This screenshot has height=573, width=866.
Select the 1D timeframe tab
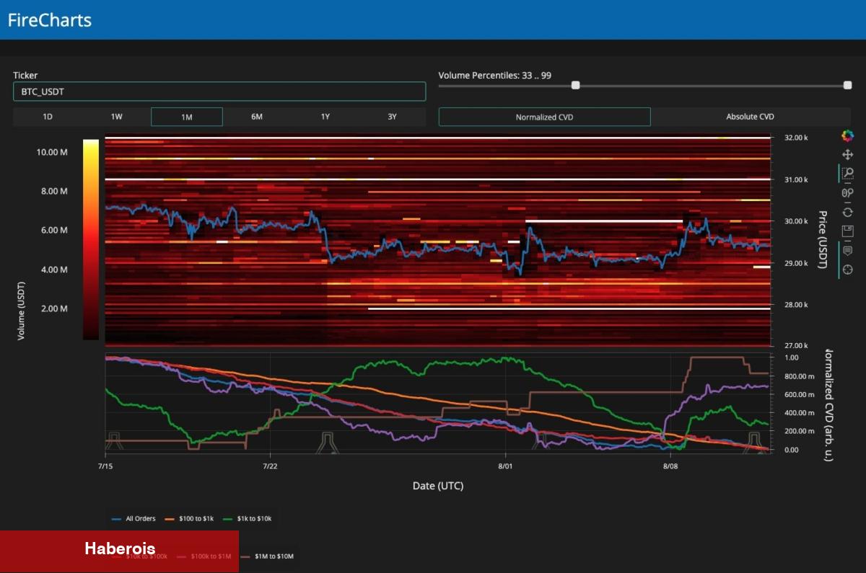tap(48, 117)
